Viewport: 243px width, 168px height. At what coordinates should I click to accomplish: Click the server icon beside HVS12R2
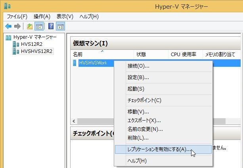coord(16,44)
